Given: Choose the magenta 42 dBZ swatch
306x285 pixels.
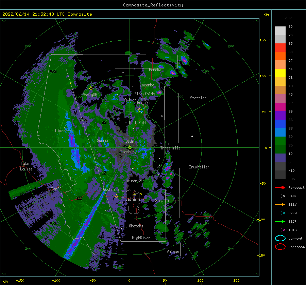Looking at the screenshot, I should (280, 107).
